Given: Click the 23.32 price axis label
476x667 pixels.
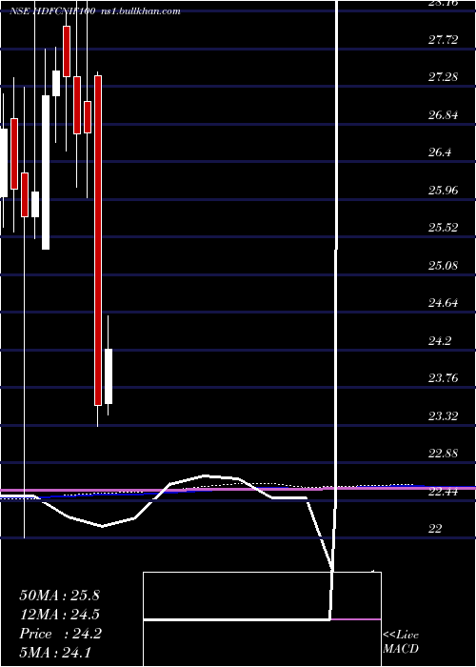Looking at the screenshot, I should point(444,415).
